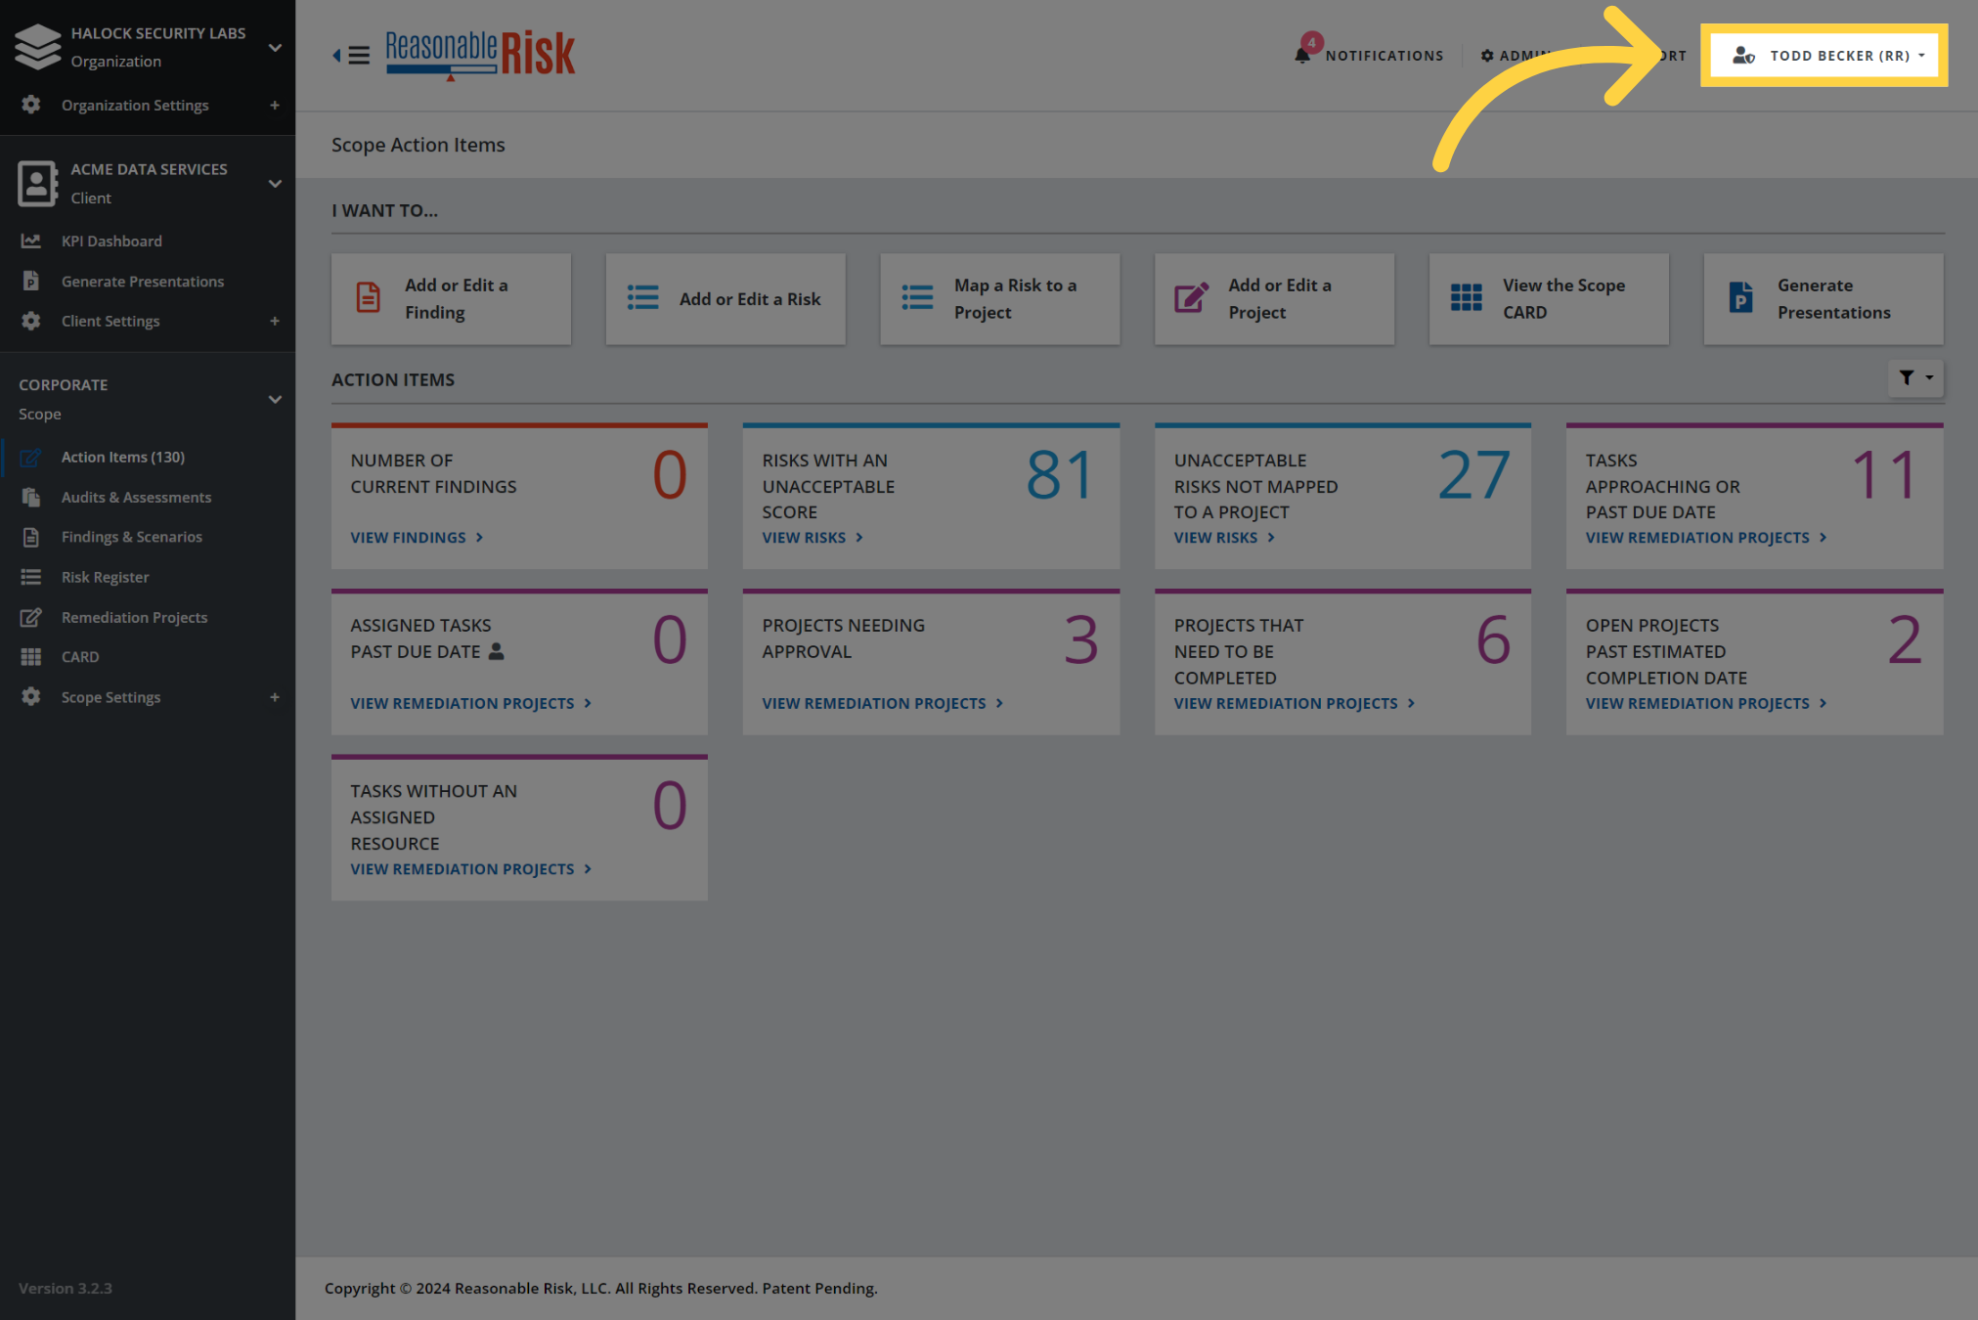Click the list icon on Add or Edit a Risk
Viewport: 1978px width, 1320px height.
click(x=642, y=297)
